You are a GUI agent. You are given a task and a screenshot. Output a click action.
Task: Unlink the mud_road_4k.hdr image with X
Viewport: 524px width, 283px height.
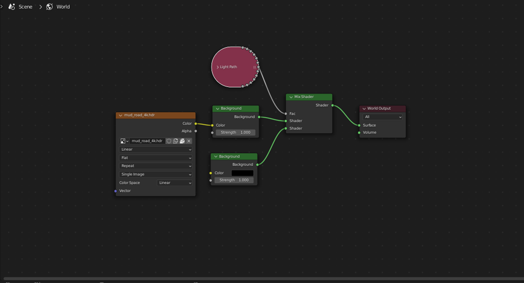click(x=189, y=141)
